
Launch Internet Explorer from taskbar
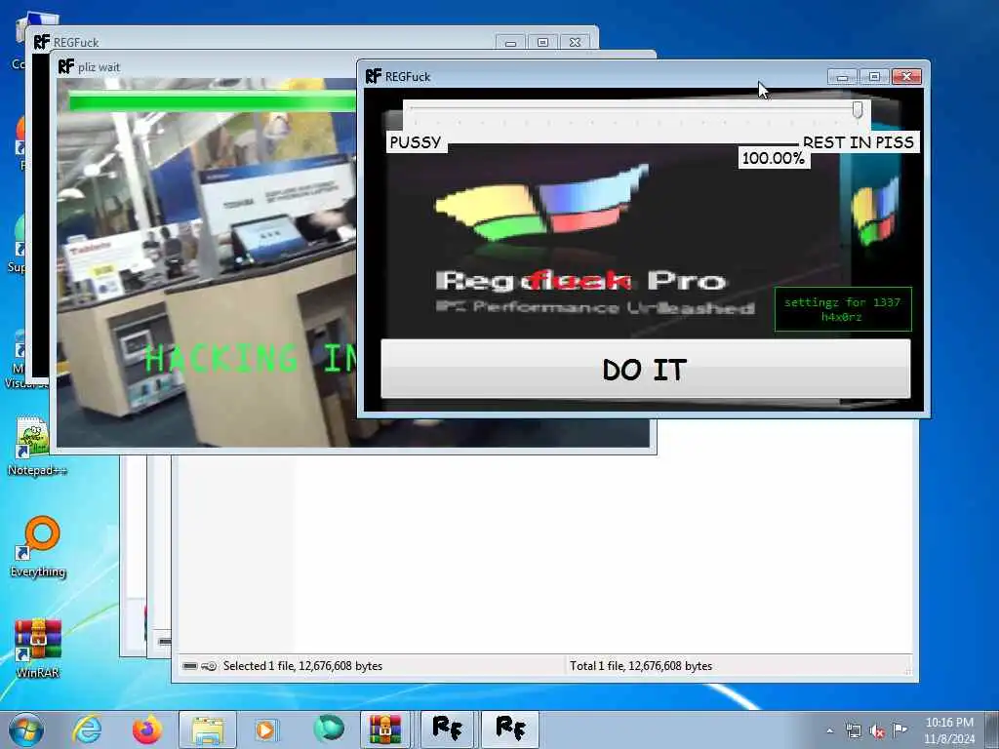point(87,729)
